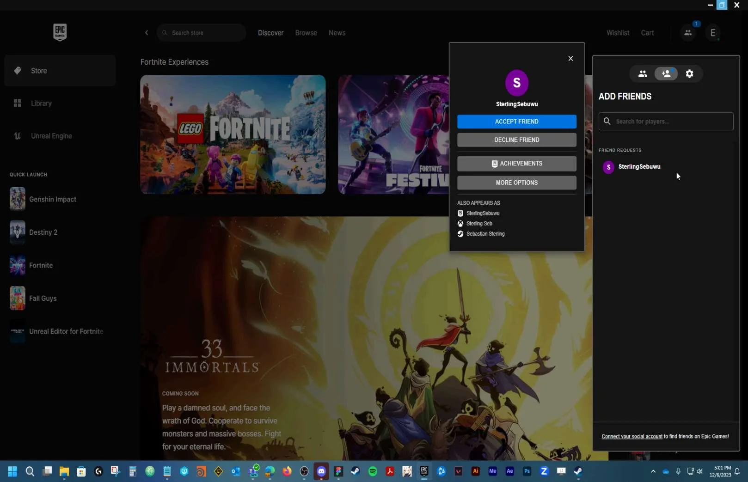Close the SterlingSebuwu profile popup

570,58
